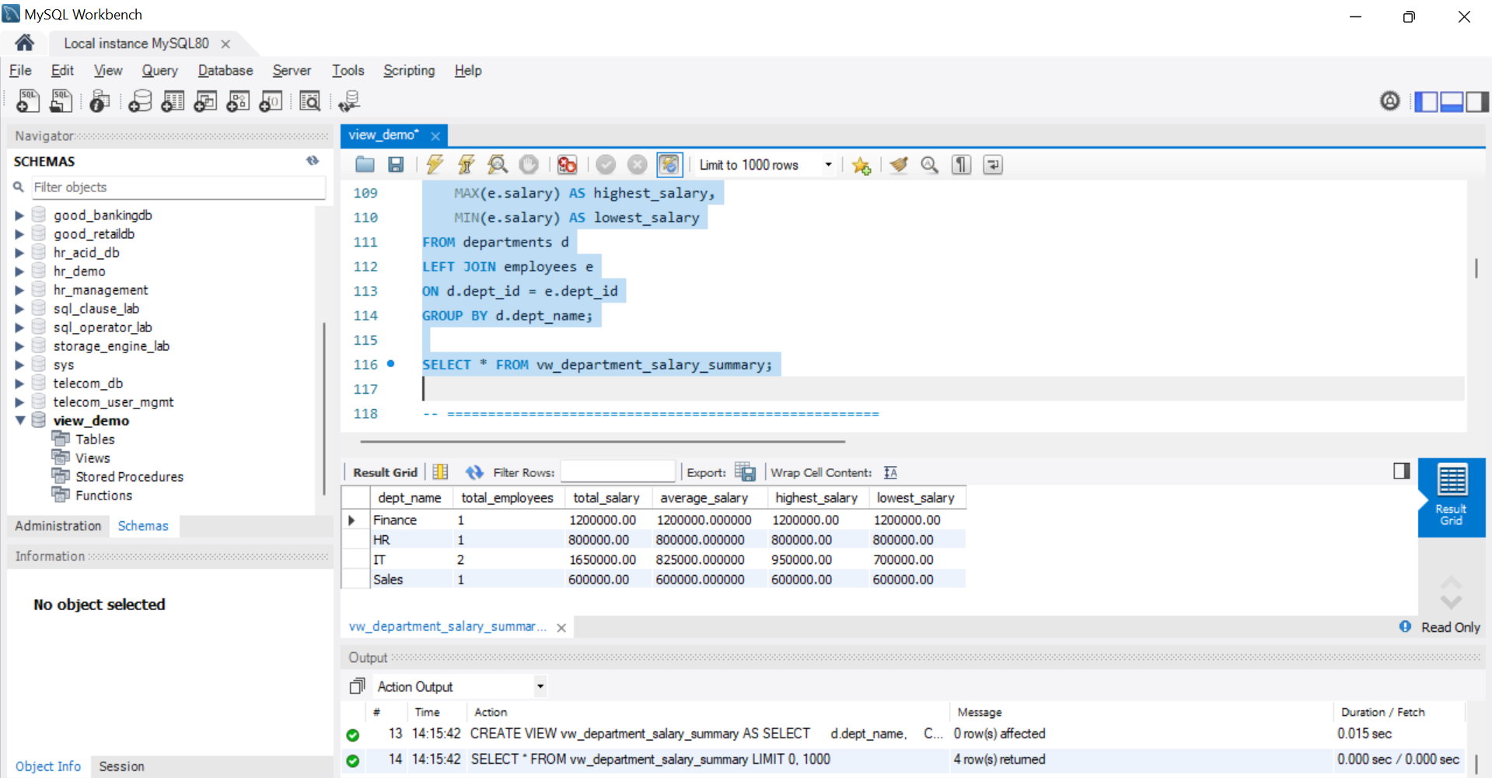
Task: Open the Database menu
Action: pyautogui.click(x=225, y=70)
